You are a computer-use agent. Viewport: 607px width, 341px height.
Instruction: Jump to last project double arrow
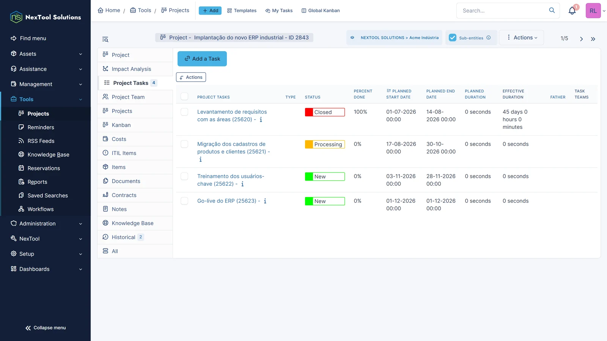click(593, 39)
